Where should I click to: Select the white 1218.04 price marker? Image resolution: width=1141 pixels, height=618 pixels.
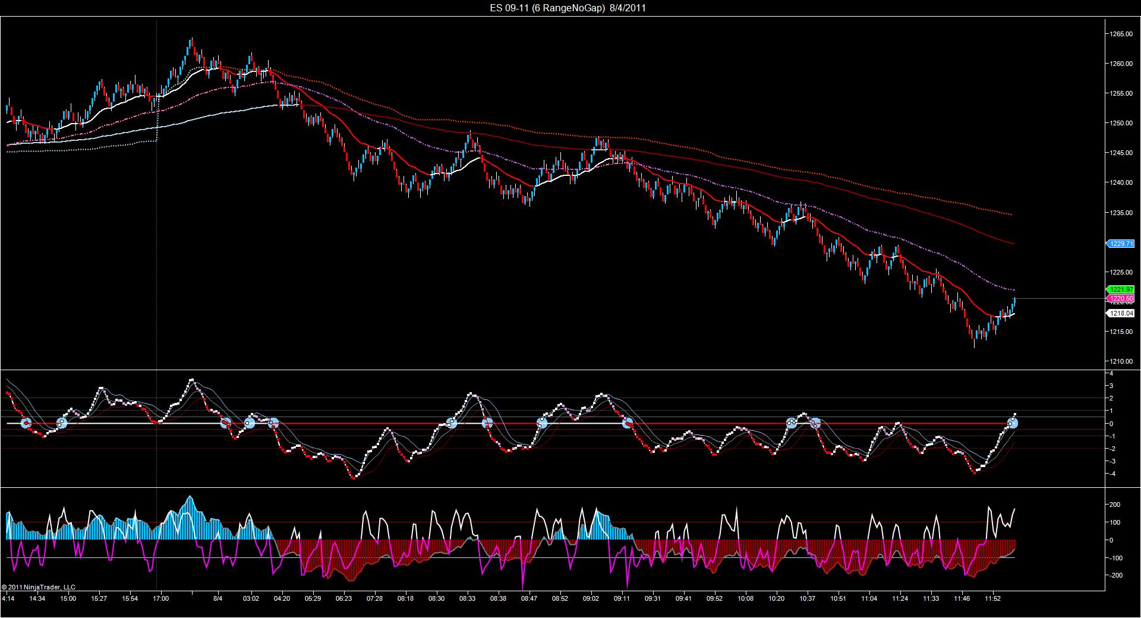click(x=1120, y=313)
